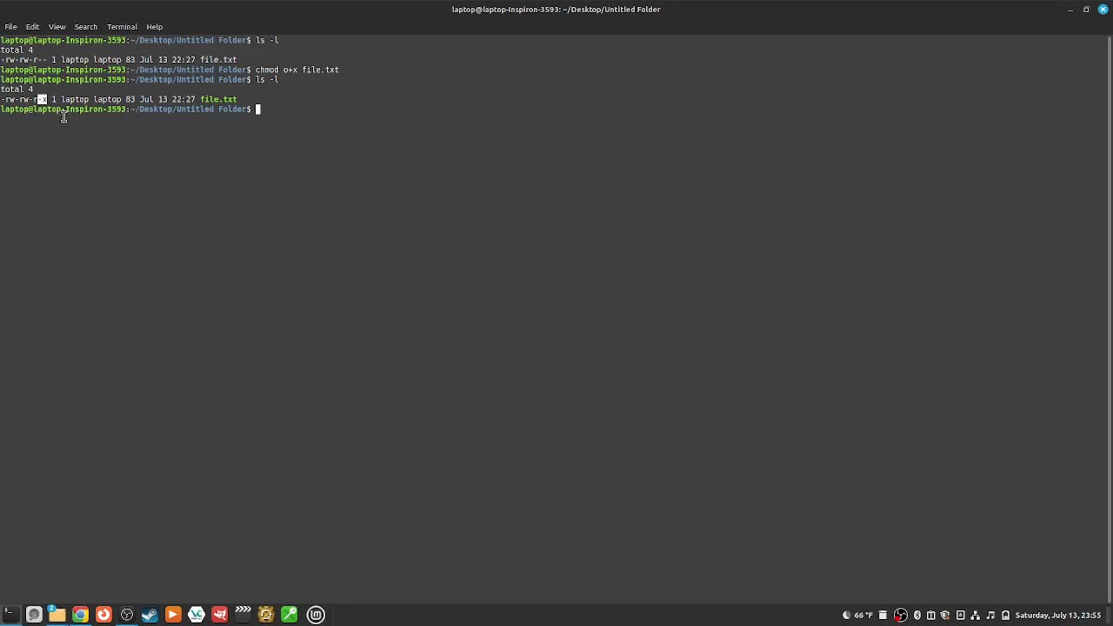Open the View menu
Viewport: 1113px width, 626px height.
(57, 27)
